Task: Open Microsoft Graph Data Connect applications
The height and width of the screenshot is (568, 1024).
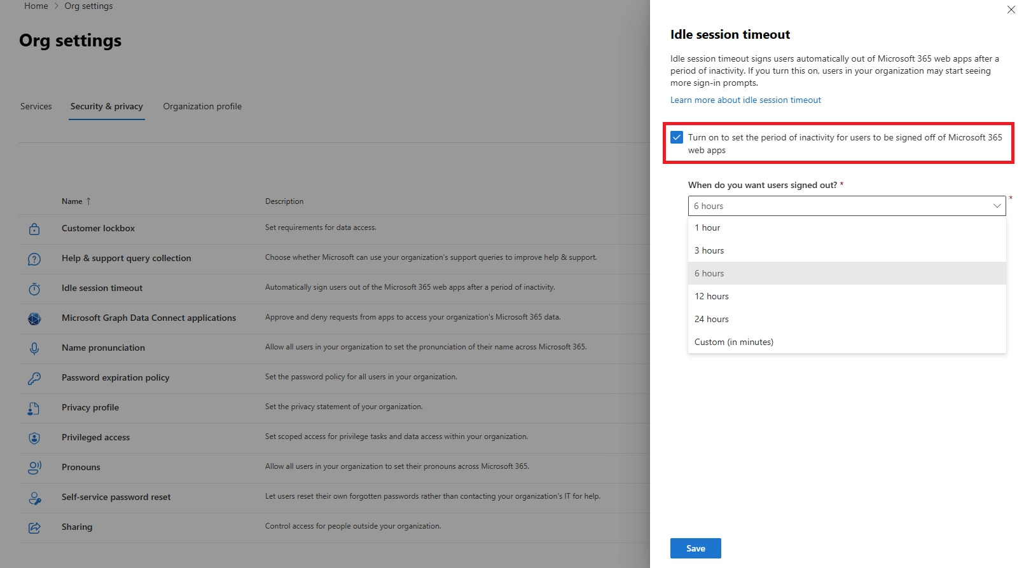Action: tap(149, 318)
